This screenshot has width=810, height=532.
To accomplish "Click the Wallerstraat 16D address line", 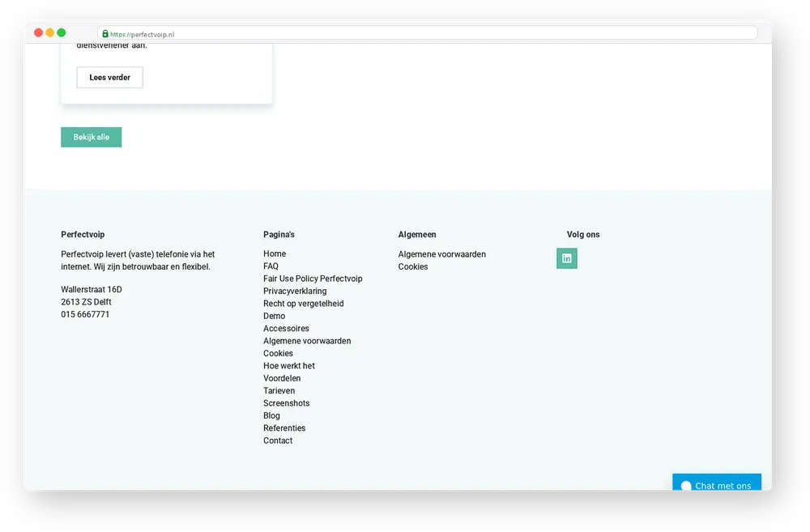I will click(x=92, y=289).
